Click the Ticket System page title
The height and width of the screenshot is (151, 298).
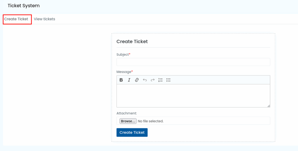pyautogui.click(x=24, y=6)
